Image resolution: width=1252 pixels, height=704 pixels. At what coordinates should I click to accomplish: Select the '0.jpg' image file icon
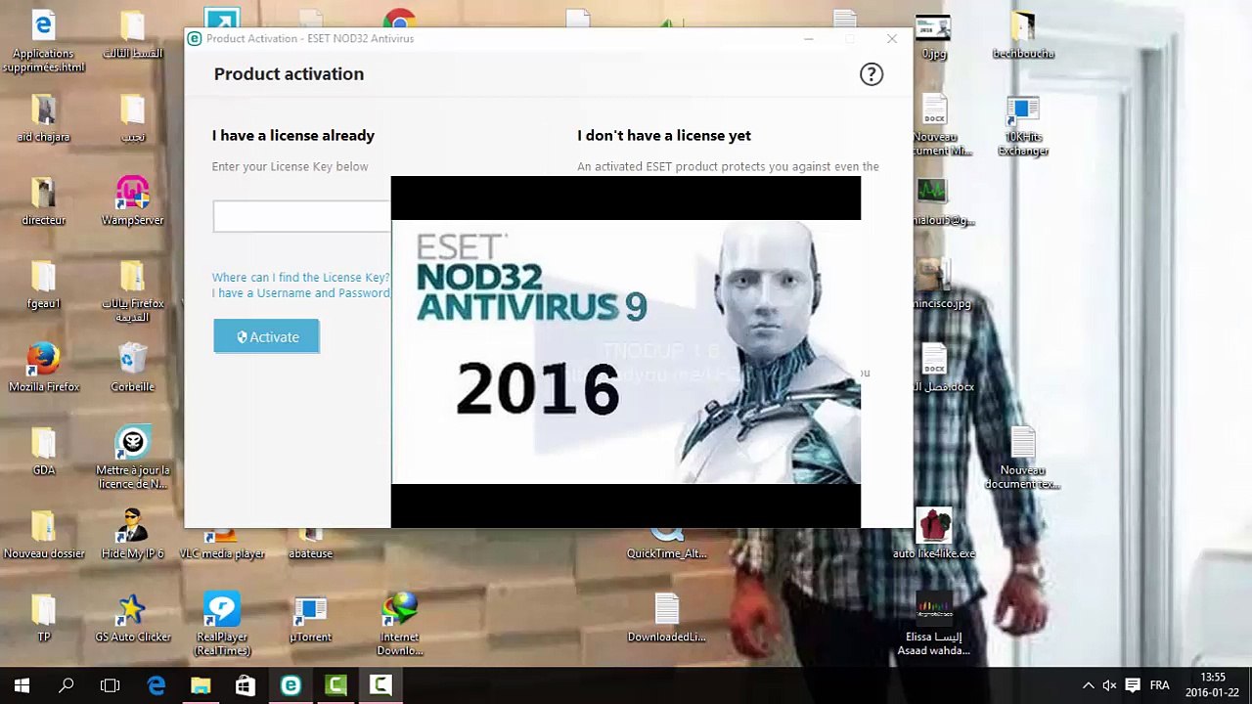(934, 35)
